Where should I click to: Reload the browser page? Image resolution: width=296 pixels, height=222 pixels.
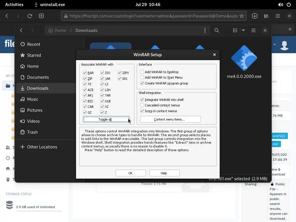(x=30, y=16)
